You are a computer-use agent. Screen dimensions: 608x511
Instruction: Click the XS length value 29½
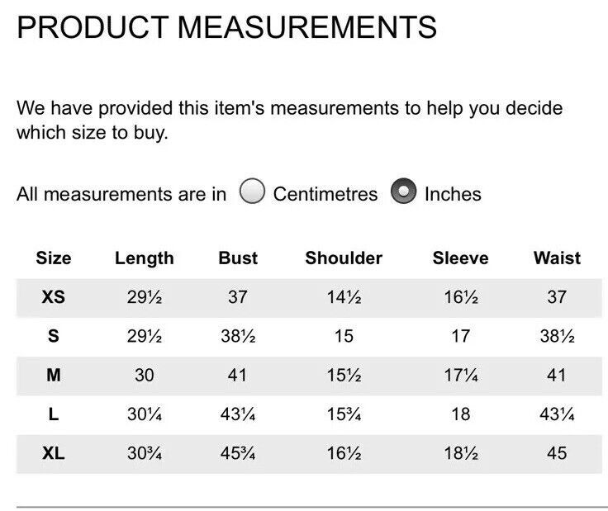pyautogui.click(x=145, y=297)
